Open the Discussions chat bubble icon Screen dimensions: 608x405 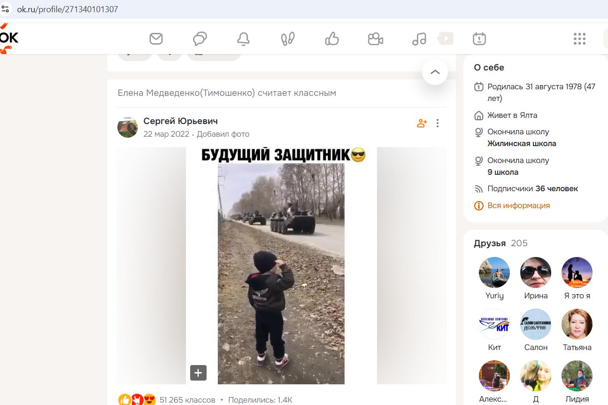coord(200,39)
